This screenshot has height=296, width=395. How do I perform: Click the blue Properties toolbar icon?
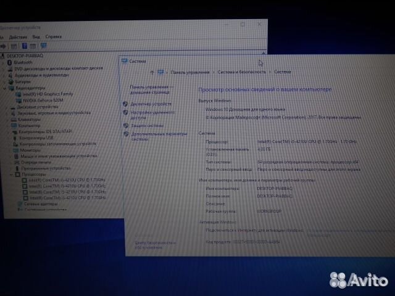(x=25, y=46)
